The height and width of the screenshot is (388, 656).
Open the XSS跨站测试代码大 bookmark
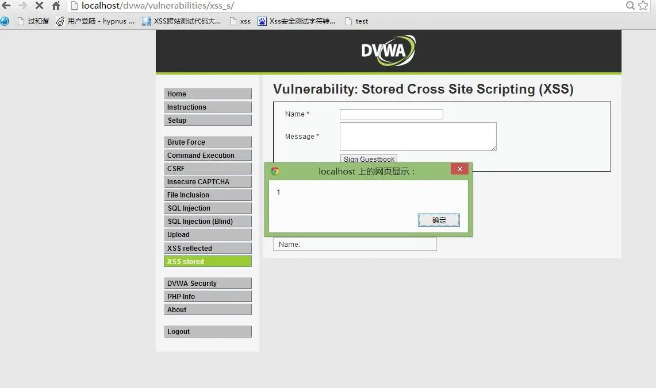tap(181, 21)
